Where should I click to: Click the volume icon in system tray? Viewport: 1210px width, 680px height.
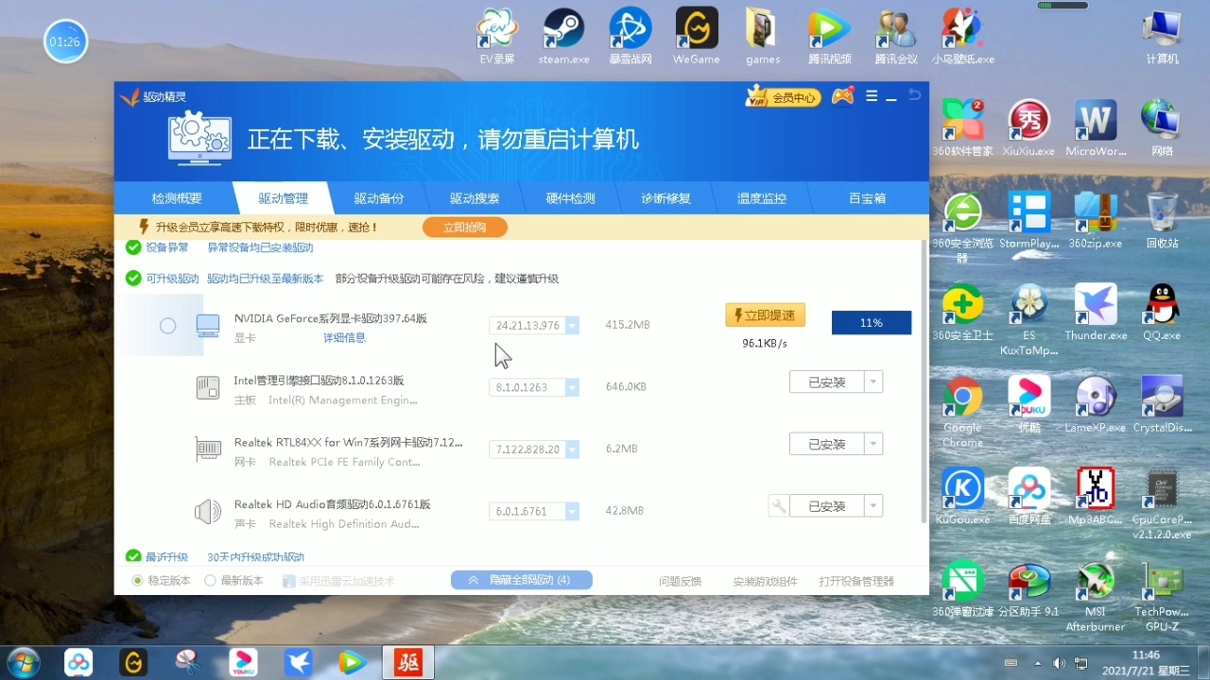(1059, 663)
